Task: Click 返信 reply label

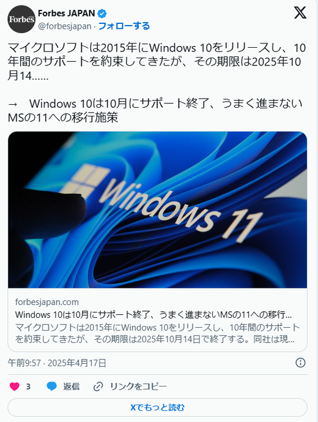Action: 71,386
